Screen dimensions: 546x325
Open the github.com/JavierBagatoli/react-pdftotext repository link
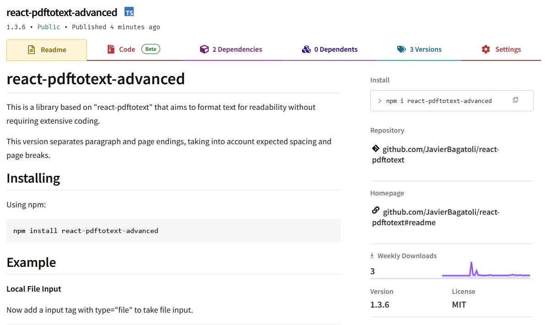pos(436,154)
